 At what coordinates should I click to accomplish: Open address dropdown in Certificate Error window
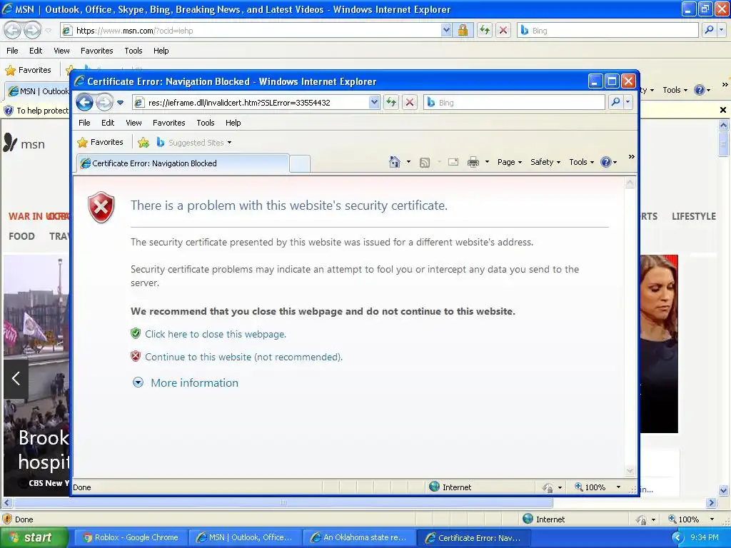click(x=374, y=102)
